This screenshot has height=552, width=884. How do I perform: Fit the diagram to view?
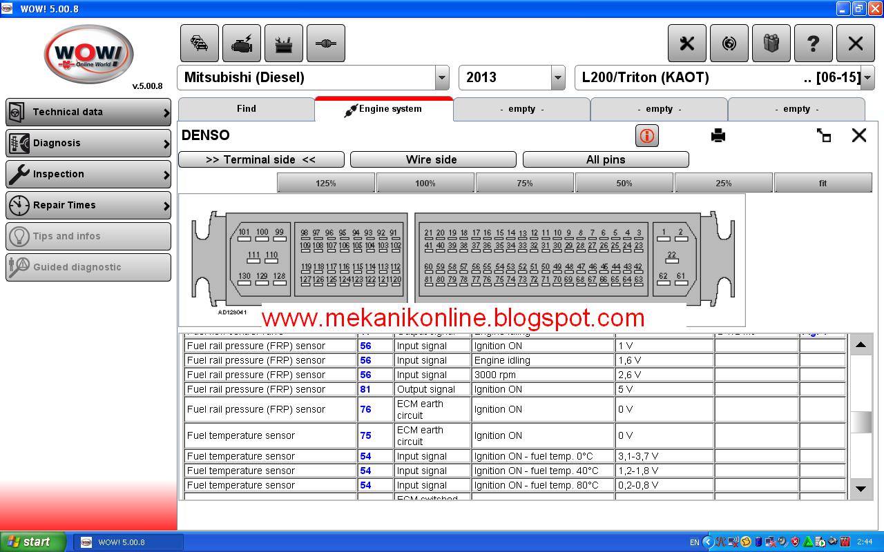(823, 183)
